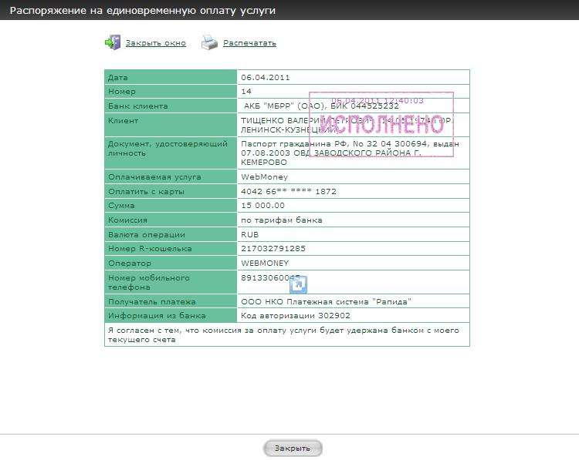Click the 'Сумма' row label
Image resolution: width=579 pixels, height=460 pixels.
[121, 205]
